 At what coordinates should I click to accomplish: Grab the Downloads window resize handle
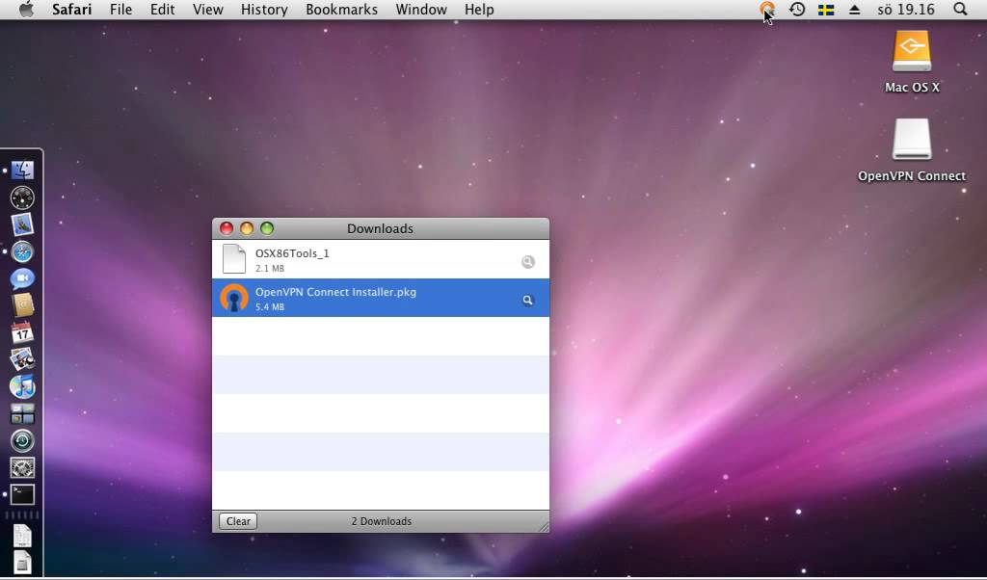(x=544, y=527)
